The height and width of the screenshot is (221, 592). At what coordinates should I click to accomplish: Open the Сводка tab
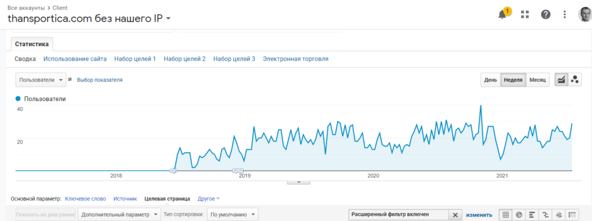click(25, 59)
